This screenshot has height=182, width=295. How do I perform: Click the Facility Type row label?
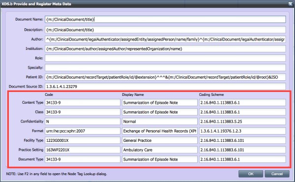tap(33, 140)
